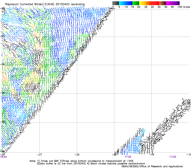Click the '15' label under the color scale
This screenshot has height=168, width=191.
[x=132, y=7]
